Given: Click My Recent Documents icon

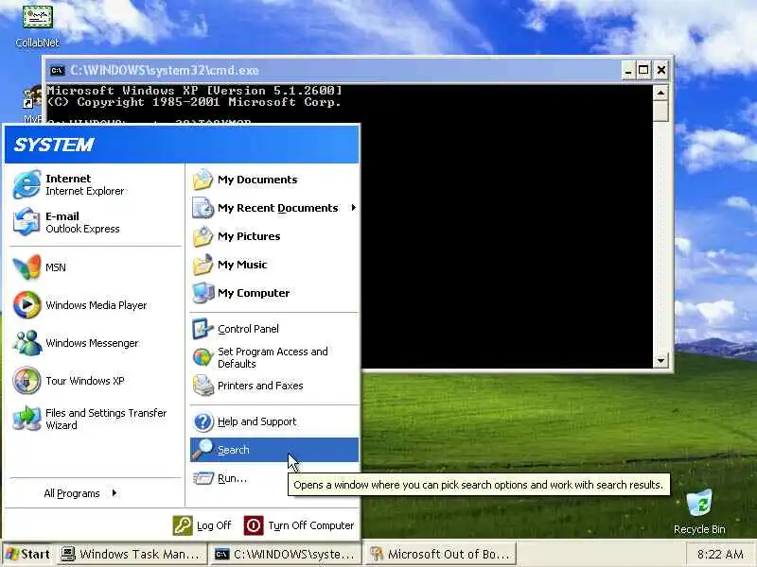Looking at the screenshot, I should [202, 208].
